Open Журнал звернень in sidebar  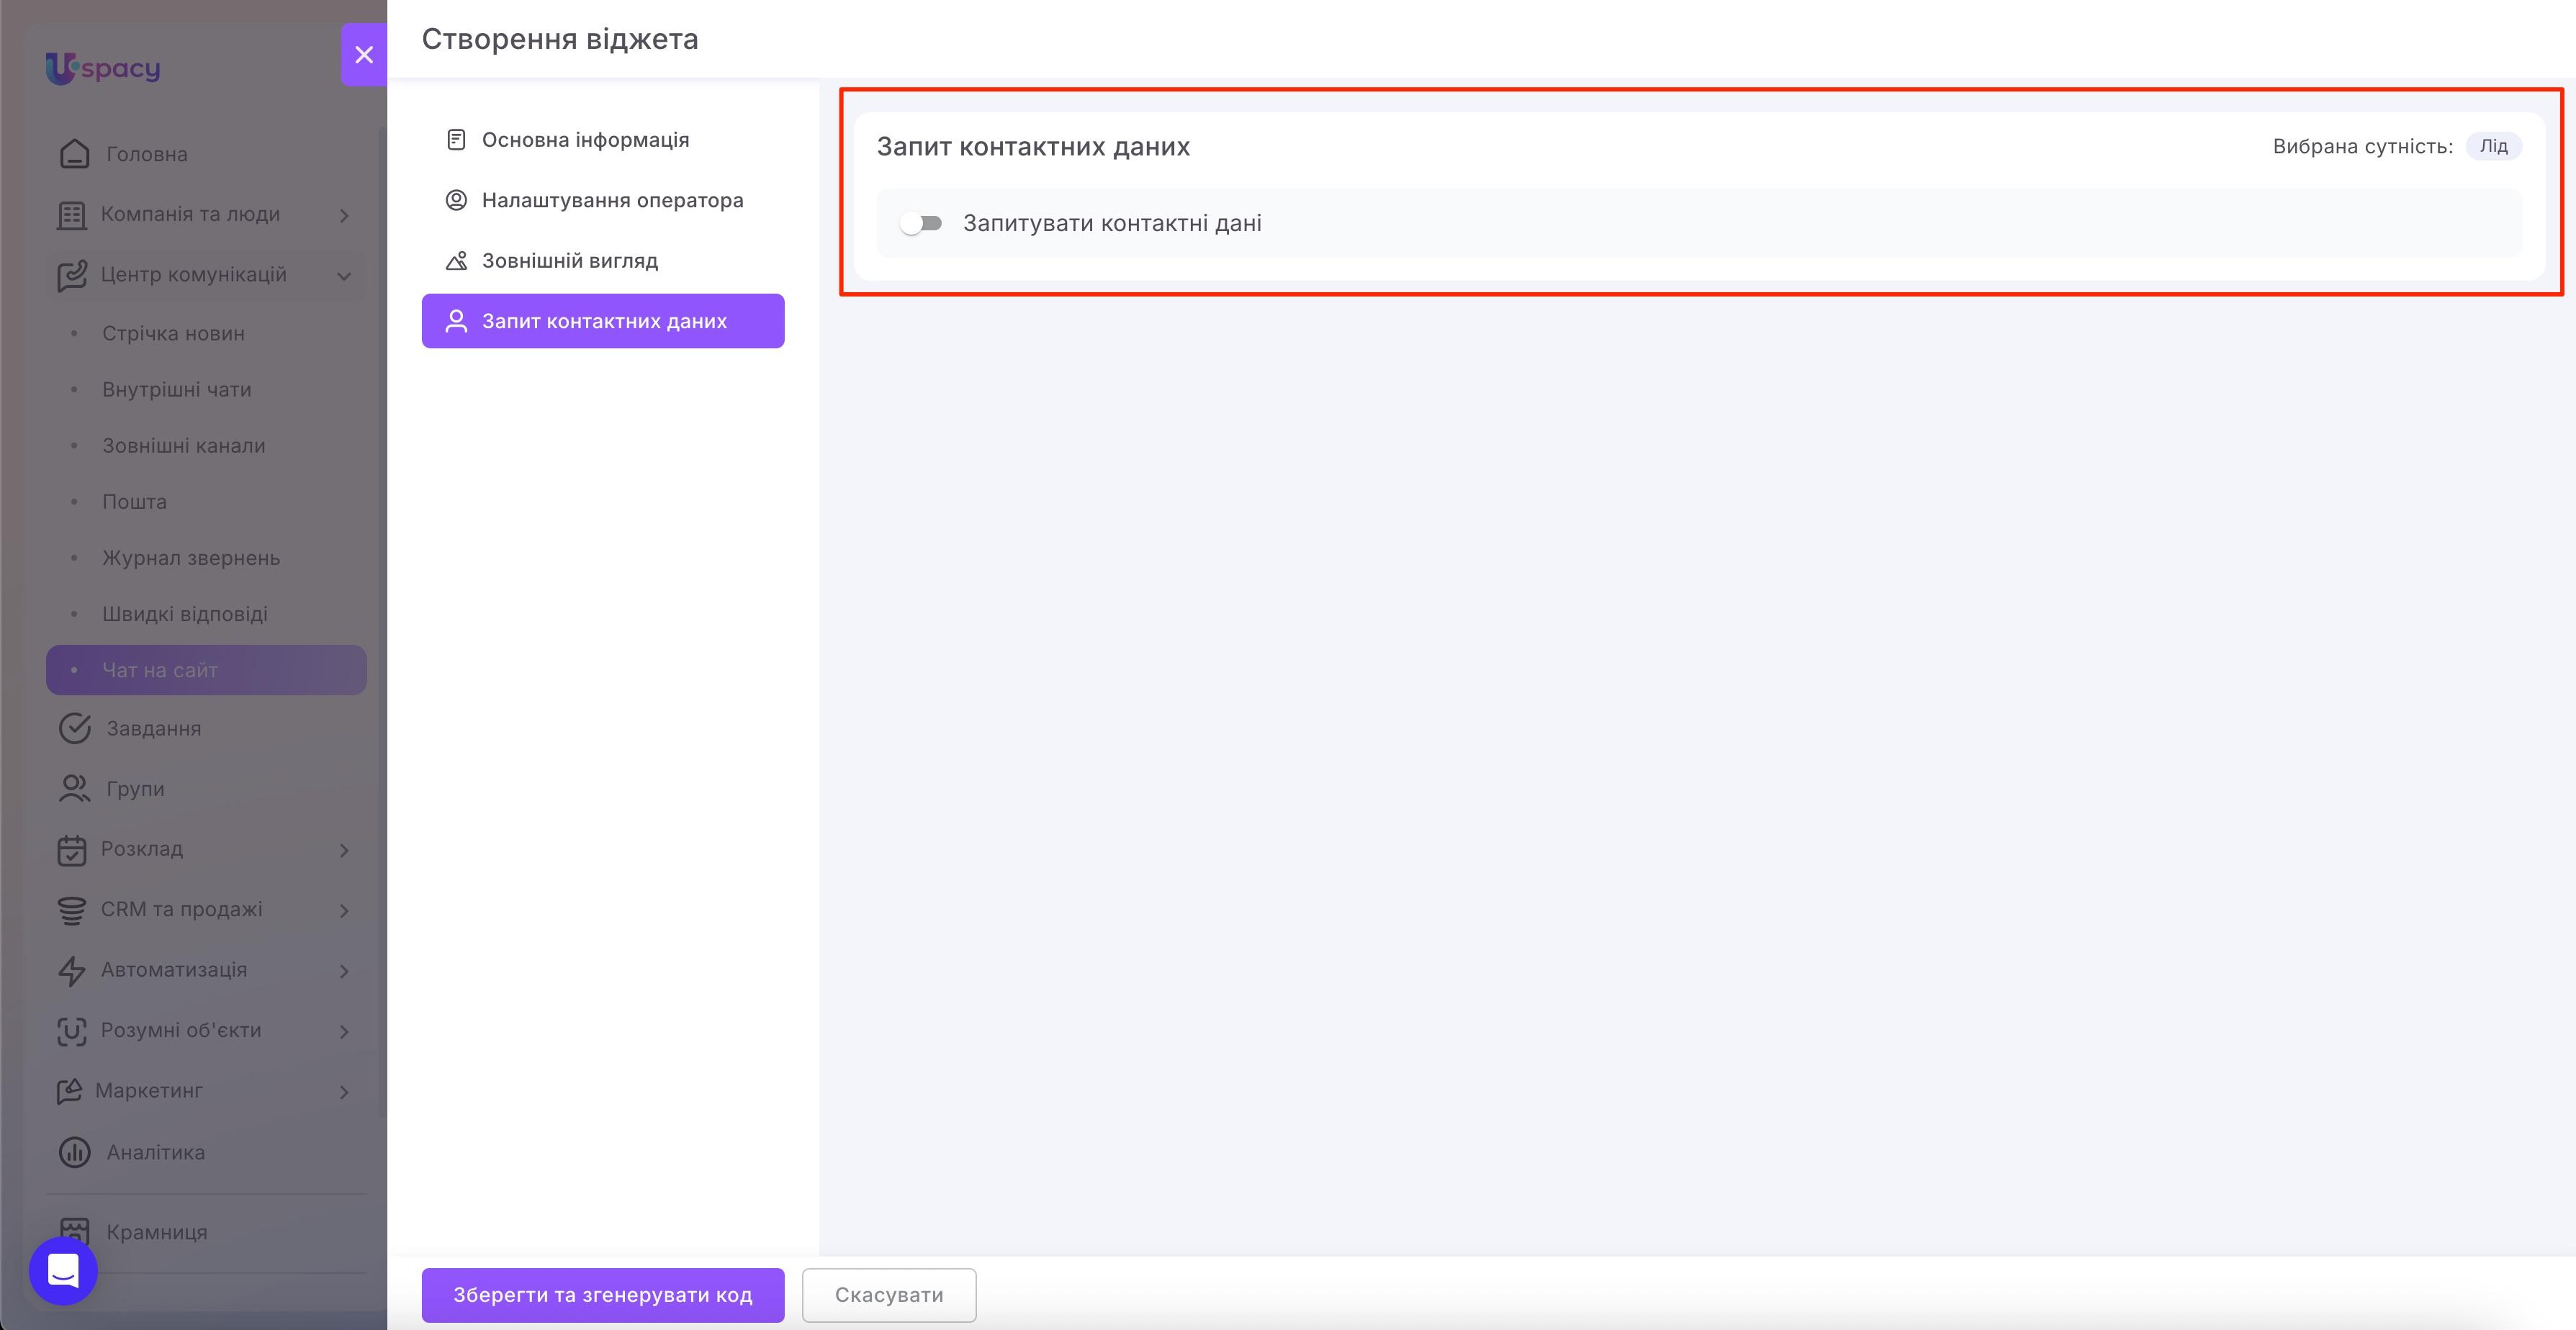(x=206, y=558)
